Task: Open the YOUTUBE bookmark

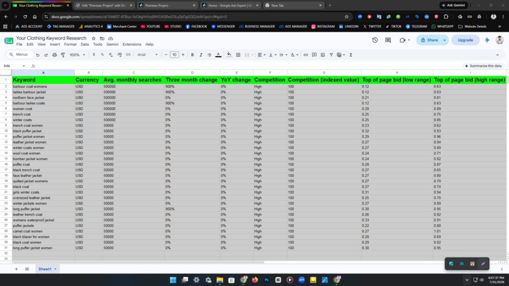Action: coord(150,27)
